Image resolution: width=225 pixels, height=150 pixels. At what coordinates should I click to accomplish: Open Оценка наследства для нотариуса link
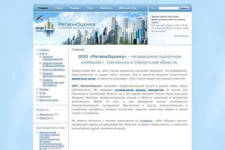coord(53,82)
